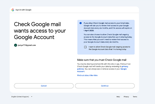Click the blue info icon in notice

(x=81, y=23)
